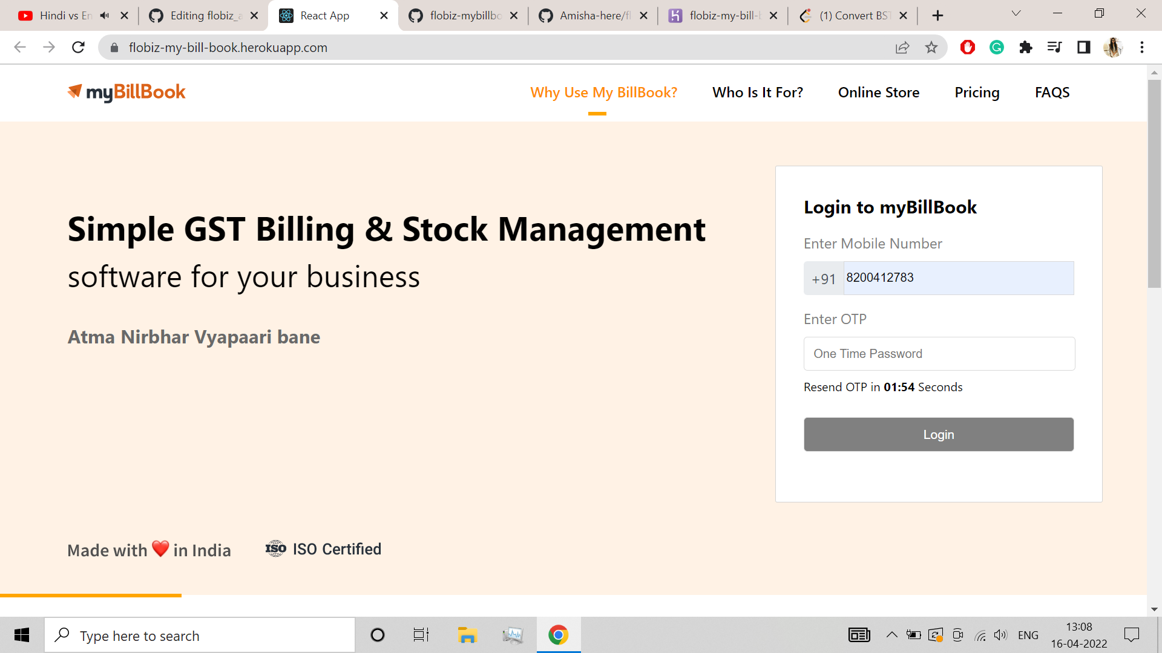Open the share icon in address bar
This screenshot has height=653, width=1162.
[x=902, y=47]
